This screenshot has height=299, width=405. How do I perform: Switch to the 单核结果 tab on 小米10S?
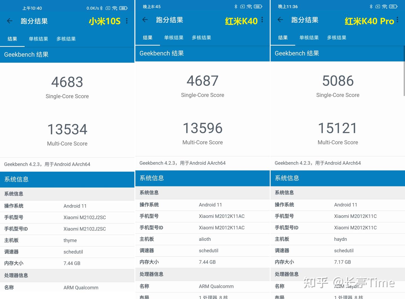pos(38,39)
